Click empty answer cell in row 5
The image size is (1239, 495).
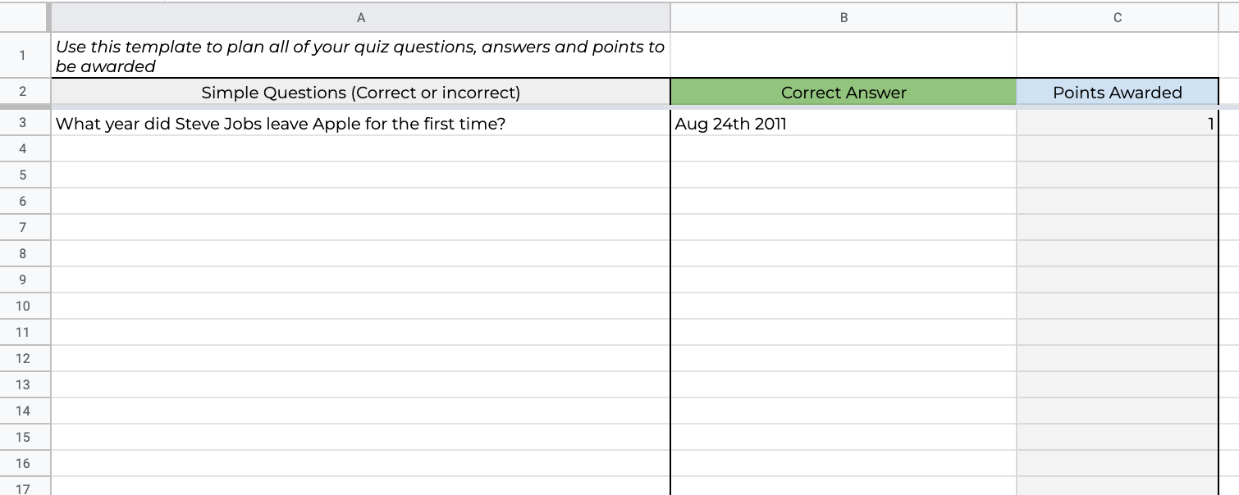click(844, 175)
